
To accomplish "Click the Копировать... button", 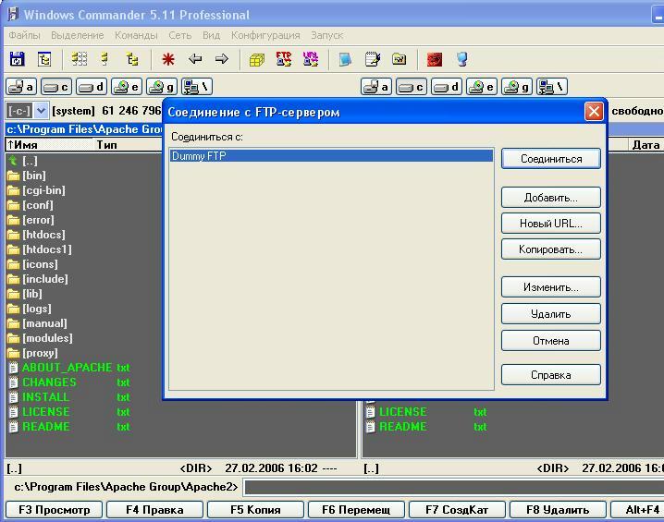I will click(x=551, y=249).
